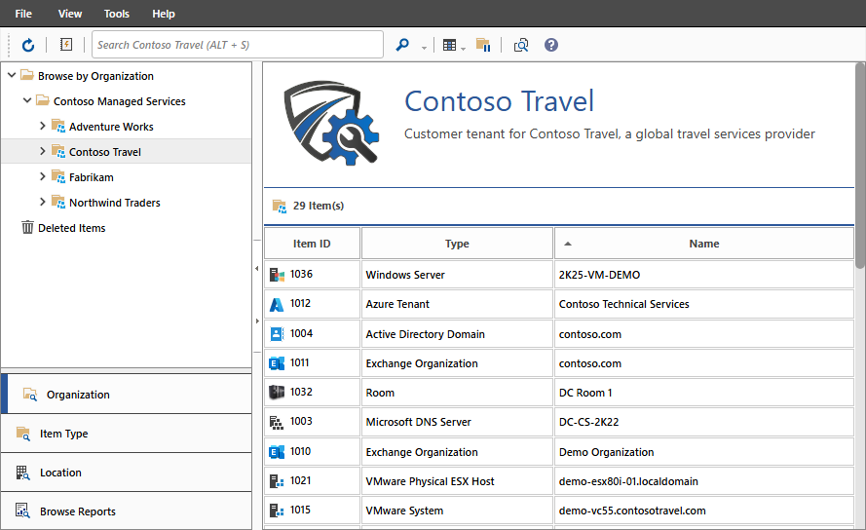Viewport: 866px width, 530px height.
Task: Click the Exchange icon for item 1011
Action: coord(277,363)
